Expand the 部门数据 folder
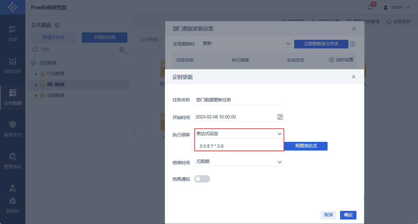Viewport: 418px width, 224px height. pyautogui.click(x=36, y=85)
